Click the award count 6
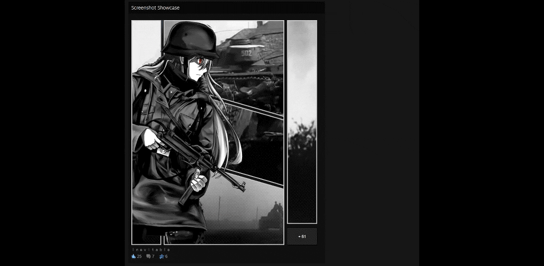Viewport: 544px width, 266px height. pyautogui.click(x=166, y=256)
